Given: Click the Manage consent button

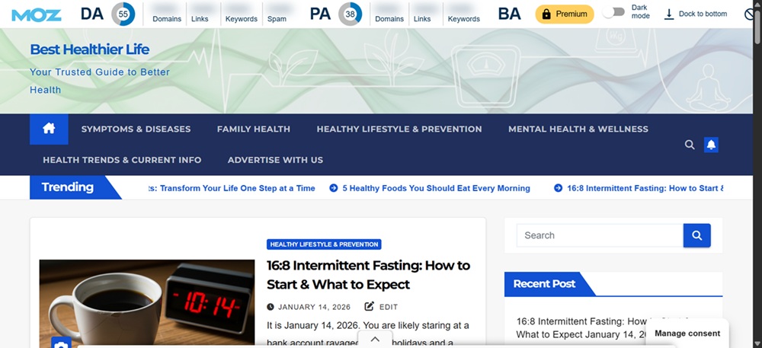Looking at the screenshot, I should 687,334.
